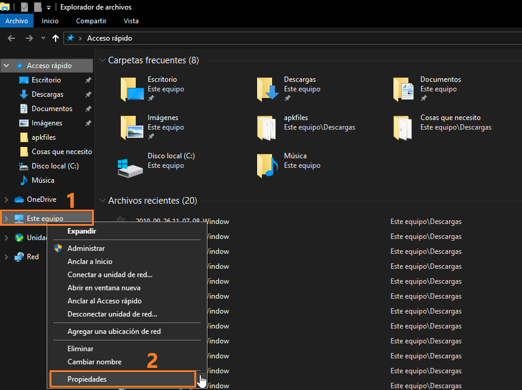The height and width of the screenshot is (390, 522).
Task: Click the Back navigation arrow
Action: pyautogui.click(x=11, y=38)
